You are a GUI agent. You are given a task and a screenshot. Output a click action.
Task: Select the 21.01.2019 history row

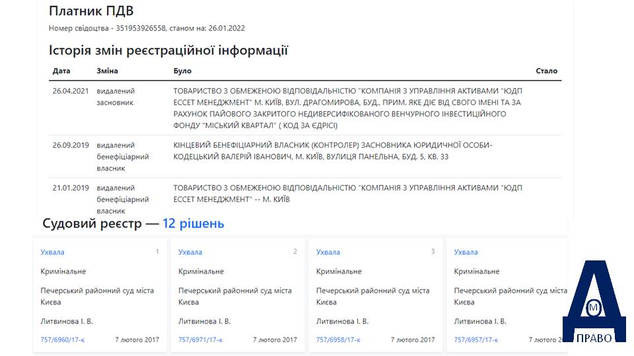point(305,199)
